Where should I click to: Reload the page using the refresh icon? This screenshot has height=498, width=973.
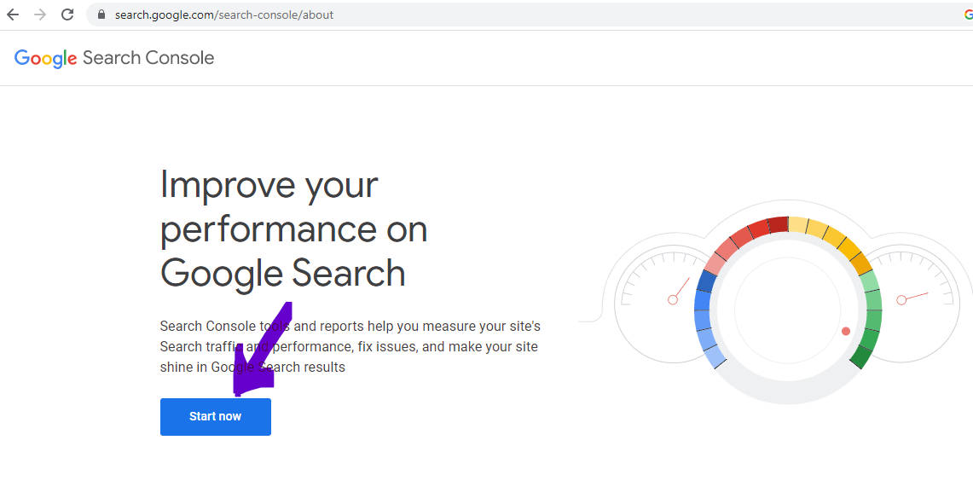point(67,14)
